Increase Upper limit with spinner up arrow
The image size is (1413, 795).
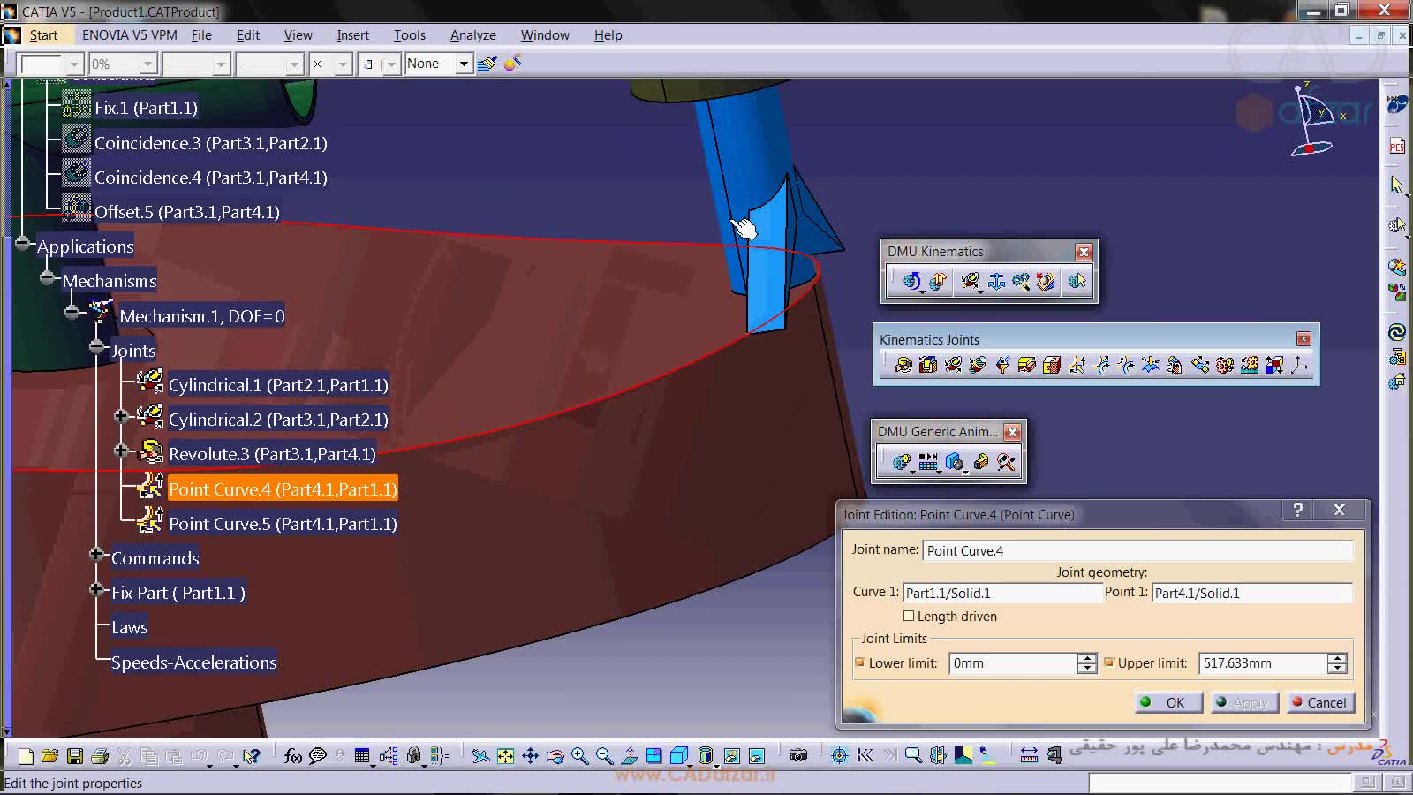click(x=1337, y=658)
